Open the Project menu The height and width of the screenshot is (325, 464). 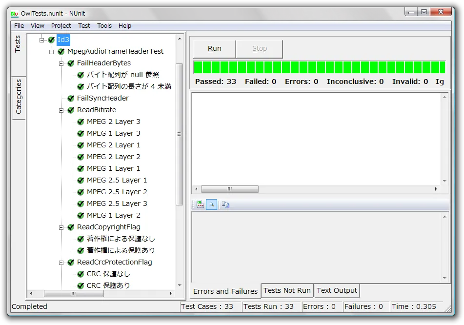[61, 26]
